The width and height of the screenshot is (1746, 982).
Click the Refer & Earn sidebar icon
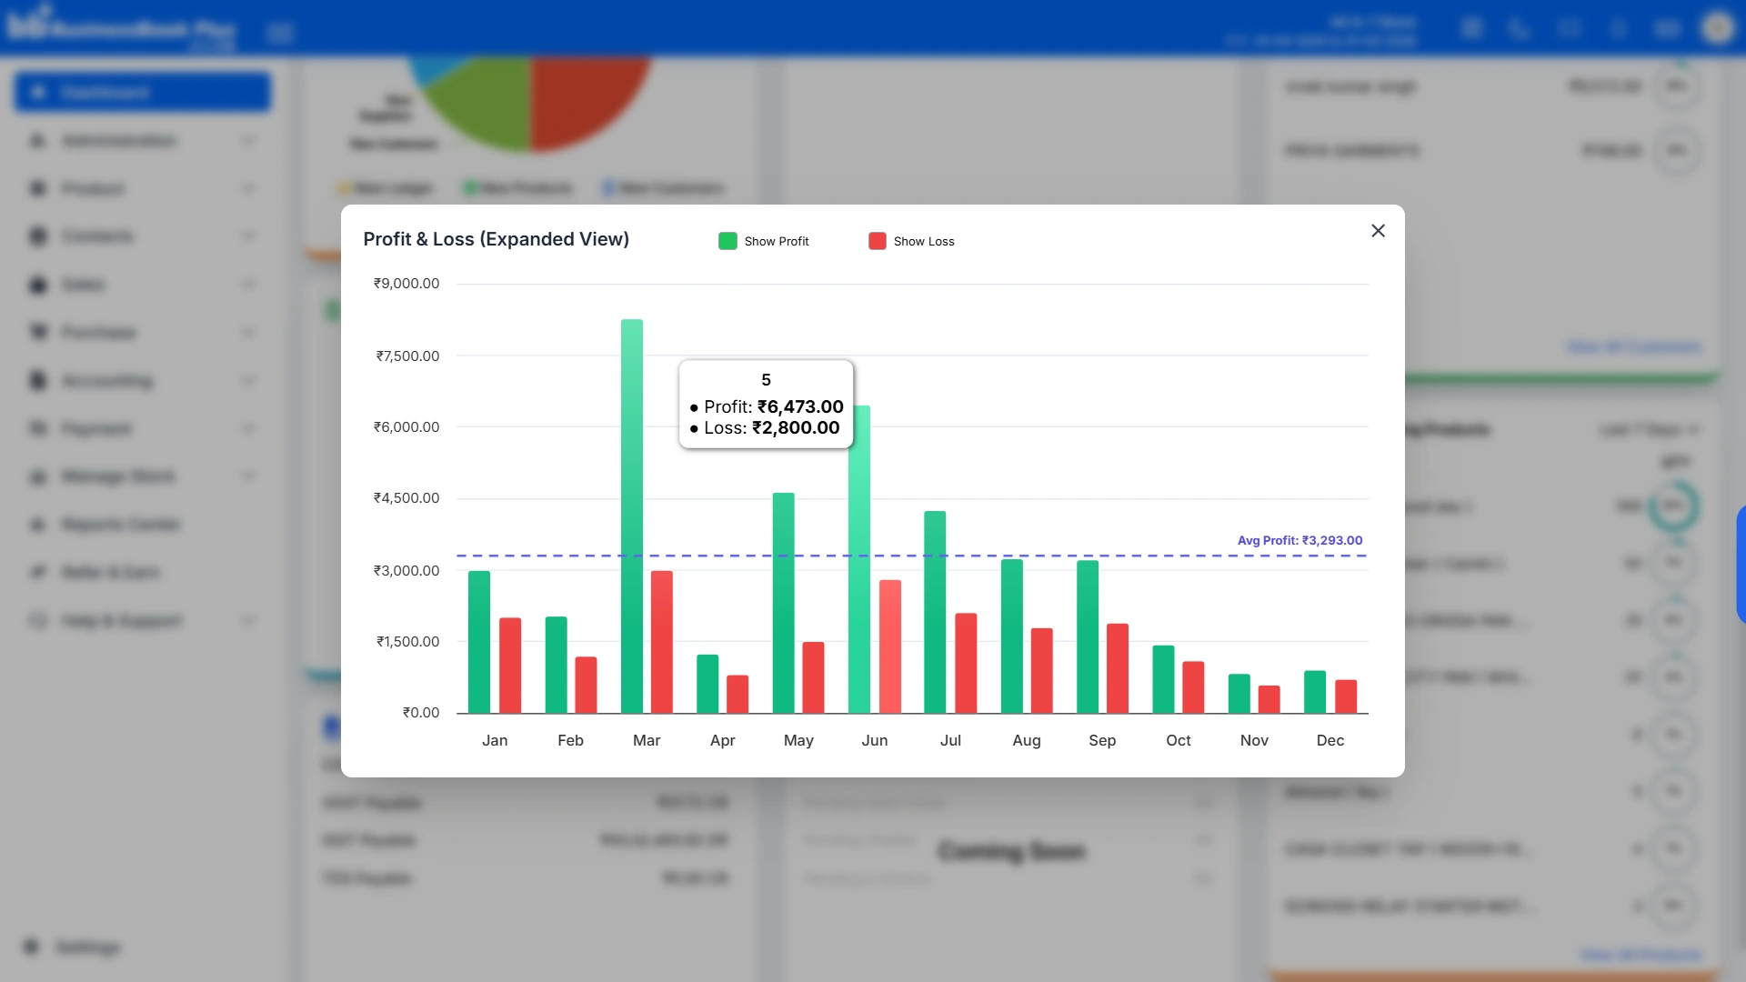pyautogui.click(x=37, y=572)
